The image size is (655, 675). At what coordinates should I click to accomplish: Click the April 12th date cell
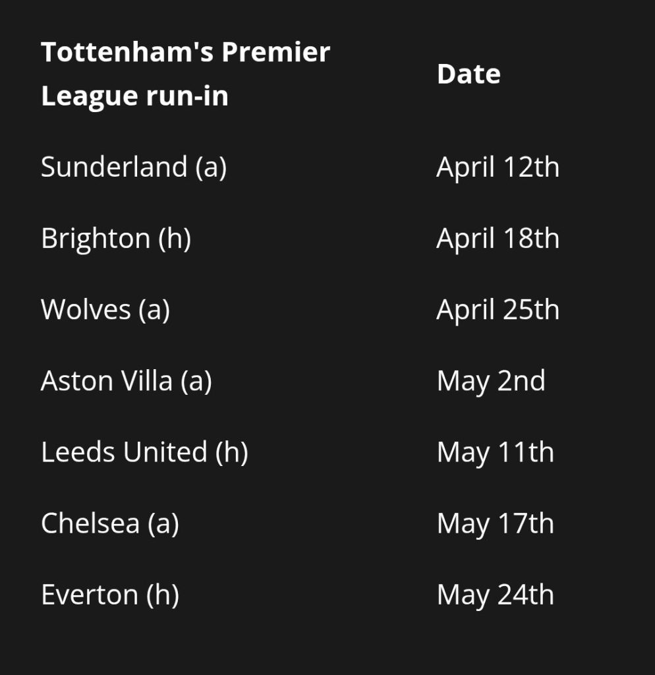[498, 167]
